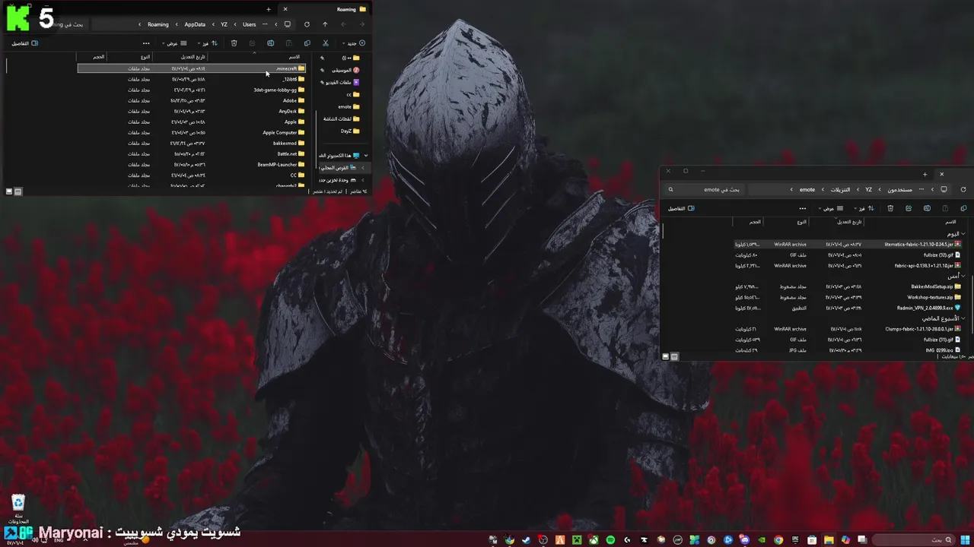This screenshot has height=547, width=974.
Task: Select litematica-fabric-1.21.10 jar file
Action: point(848,245)
